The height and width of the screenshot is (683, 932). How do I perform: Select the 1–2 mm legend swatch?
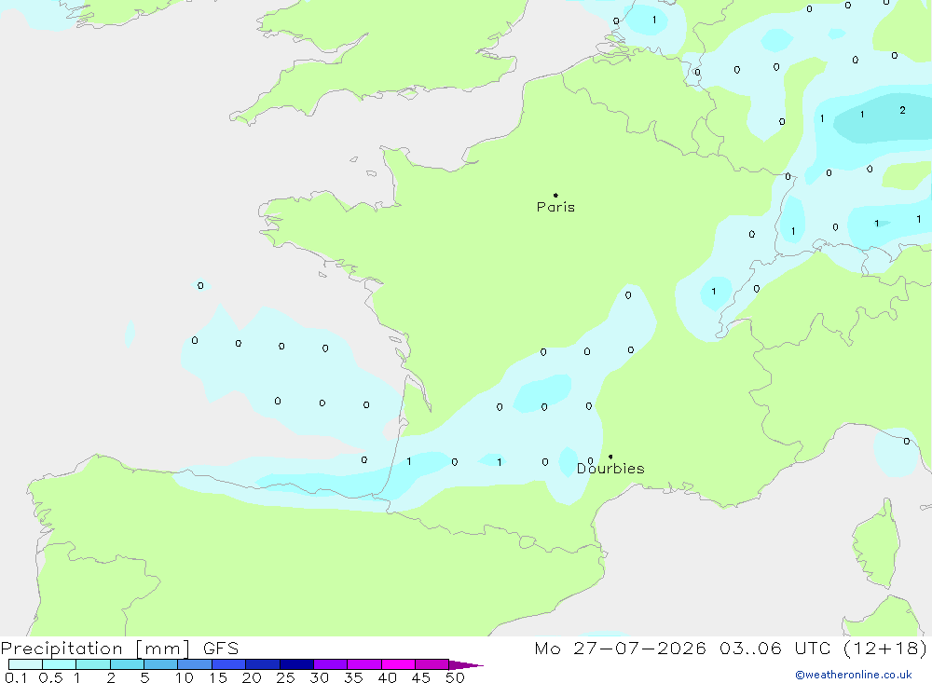tap(92, 664)
